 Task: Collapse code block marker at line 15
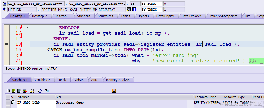tap(28, 27)
